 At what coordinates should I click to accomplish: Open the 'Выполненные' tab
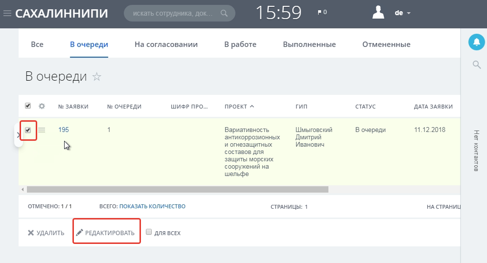coord(309,44)
